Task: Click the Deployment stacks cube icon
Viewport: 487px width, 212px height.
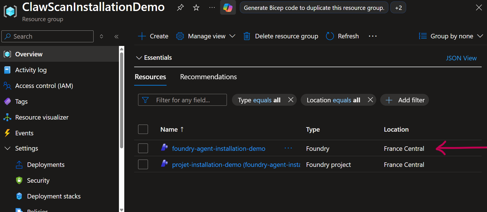Action: (19, 196)
